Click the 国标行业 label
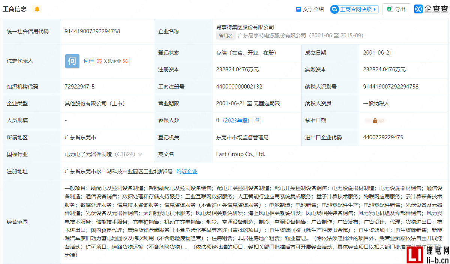This screenshot has height=264, width=450. (x=17, y=154)
